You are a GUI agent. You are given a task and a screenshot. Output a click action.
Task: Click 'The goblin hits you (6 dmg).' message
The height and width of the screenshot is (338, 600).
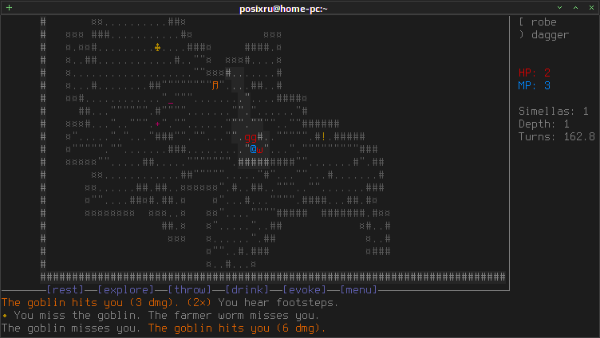tap(237, 328)
